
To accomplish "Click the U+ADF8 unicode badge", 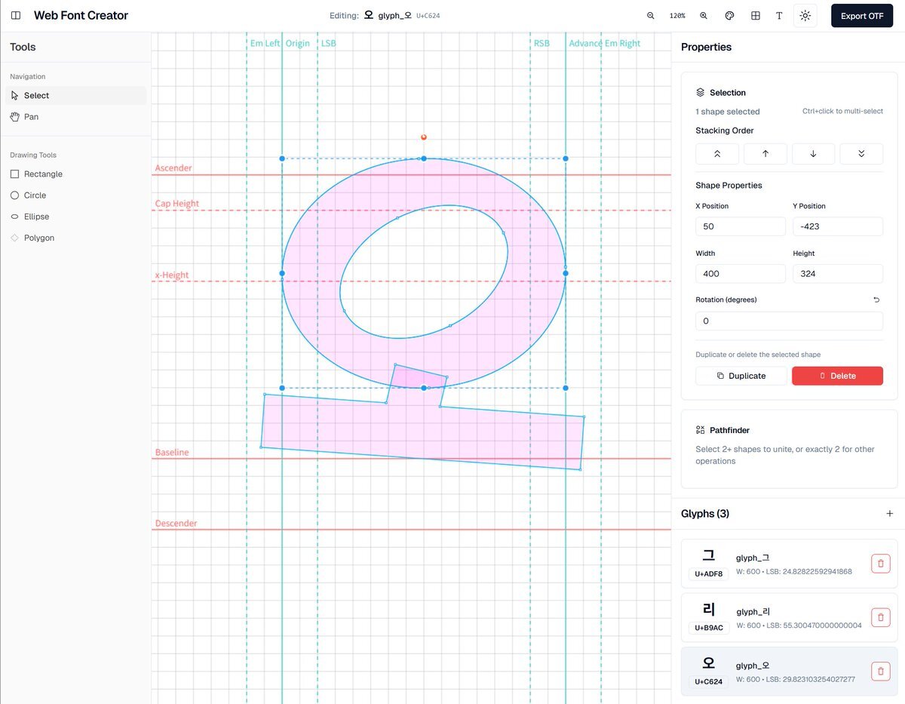I will coord(709,573).
